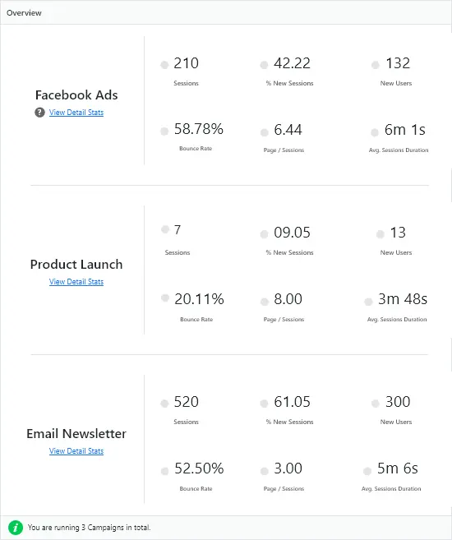Click the dot icon beside 58.78% Bounce Rate
This screenshot has width=452, height=540.
coord(164,132)
